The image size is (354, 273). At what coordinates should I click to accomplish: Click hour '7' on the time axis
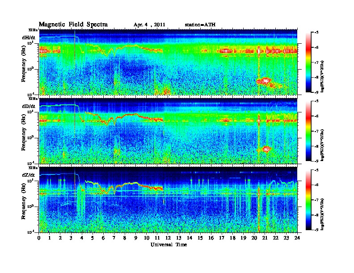[x=114, y=238]
